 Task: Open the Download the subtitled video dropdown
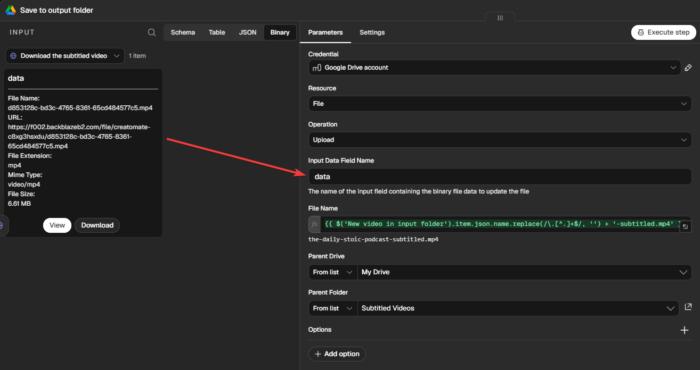pos(65,56)
